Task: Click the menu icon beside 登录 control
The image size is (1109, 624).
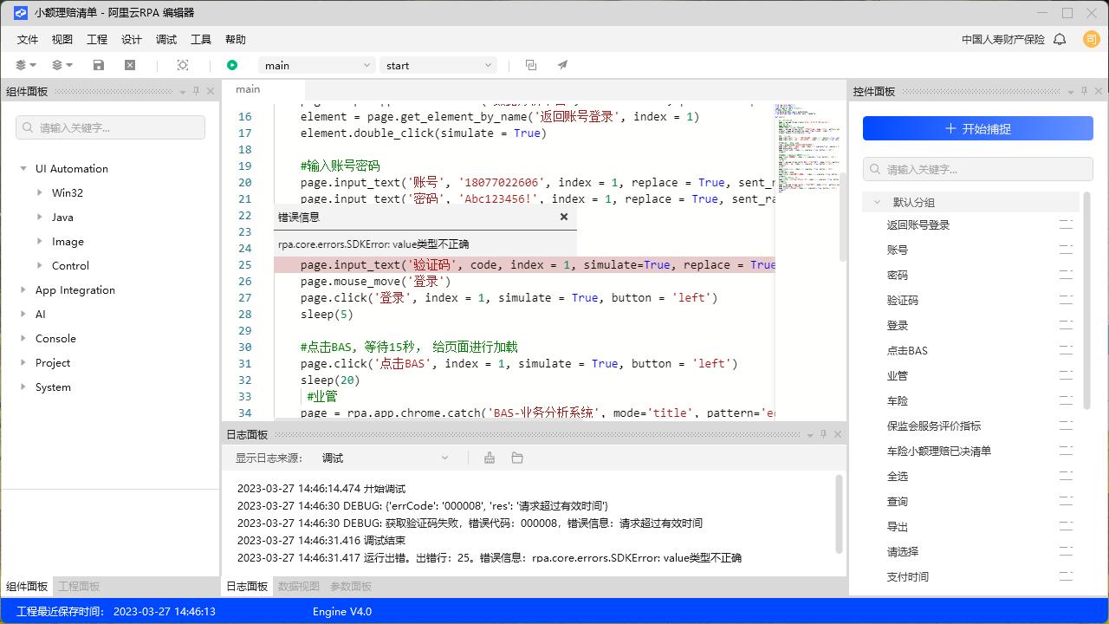Action: click(1067, 326)
